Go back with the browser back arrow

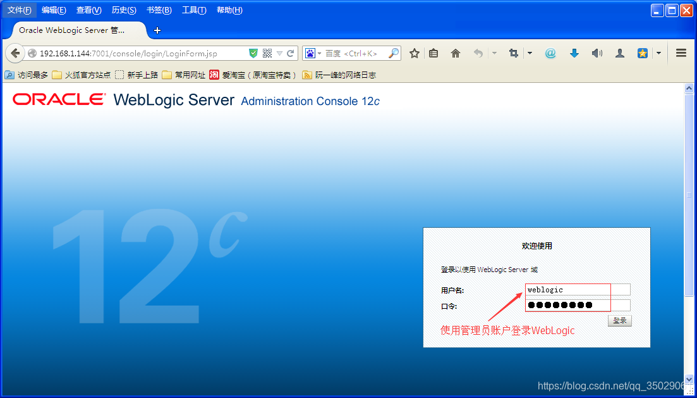point(15,53)
